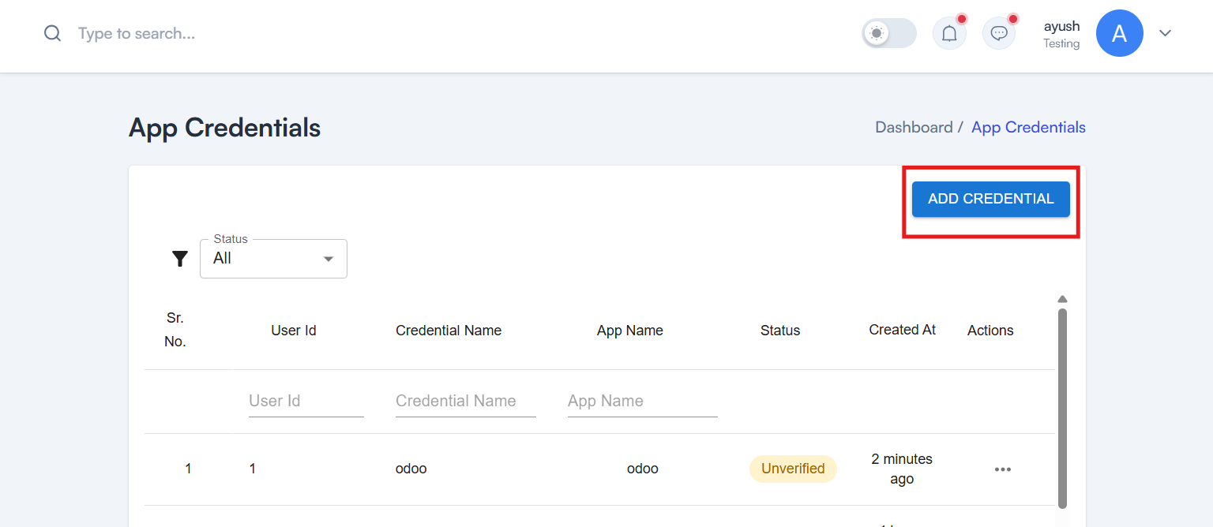Viewport: 1213px width, 527px height.
Task: Click the blue avatar with letter A
Action: point(1119,33)
